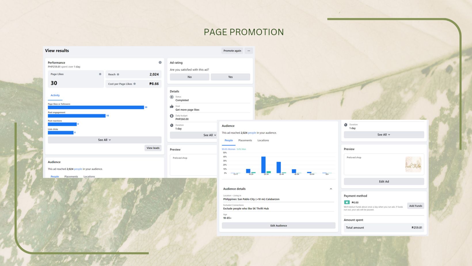
Task: Click the "90.6% Women" legend label
Action: (229, 149)
